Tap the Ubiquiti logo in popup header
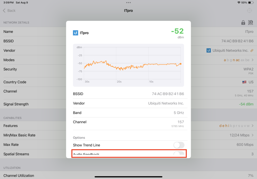The image size is (257, 179). tap(75, 33)
